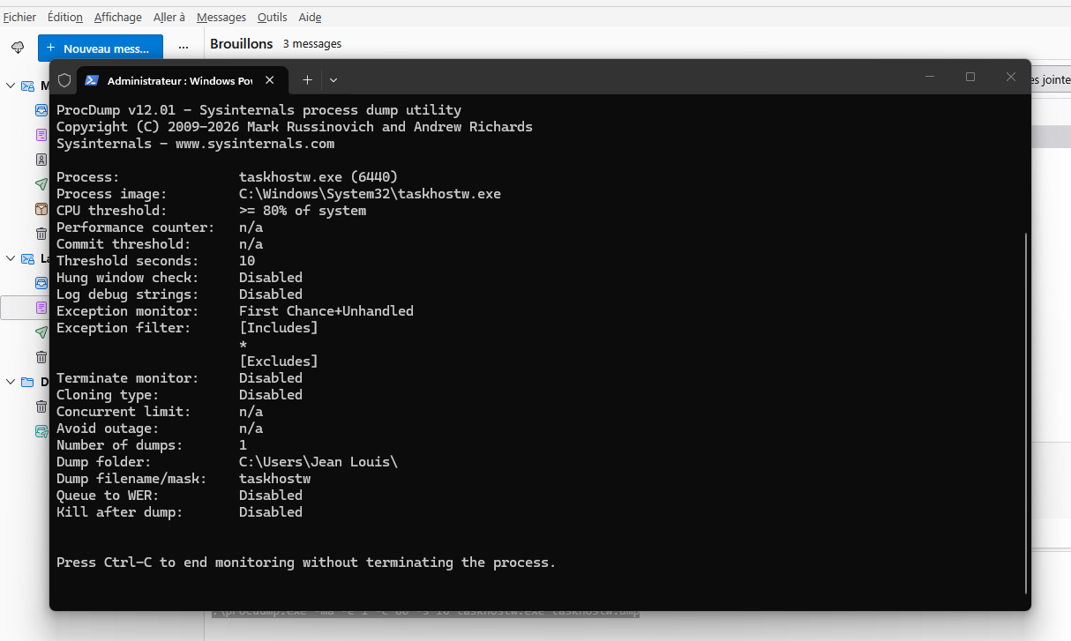Open green Sent folder under account M
Image resolution: width=1071 pixels, height=641 pixels.
[x=41, y=184]
